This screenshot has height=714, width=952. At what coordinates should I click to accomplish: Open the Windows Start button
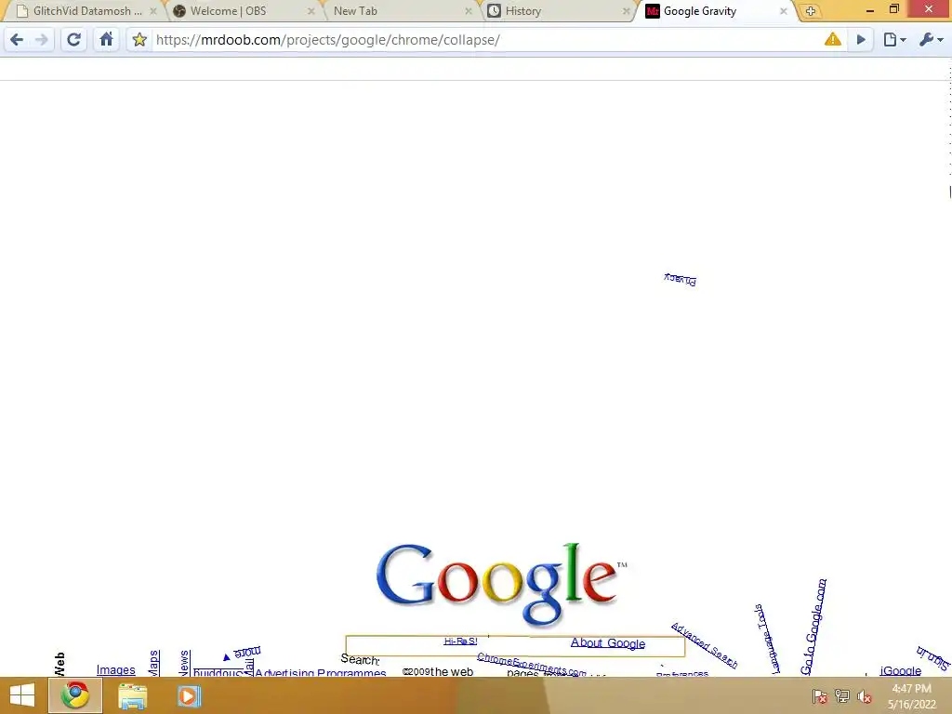pyautogui.click(x=22, y=695)
